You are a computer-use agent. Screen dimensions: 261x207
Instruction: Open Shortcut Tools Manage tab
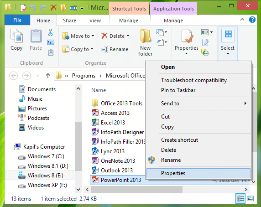pos(129,21)
